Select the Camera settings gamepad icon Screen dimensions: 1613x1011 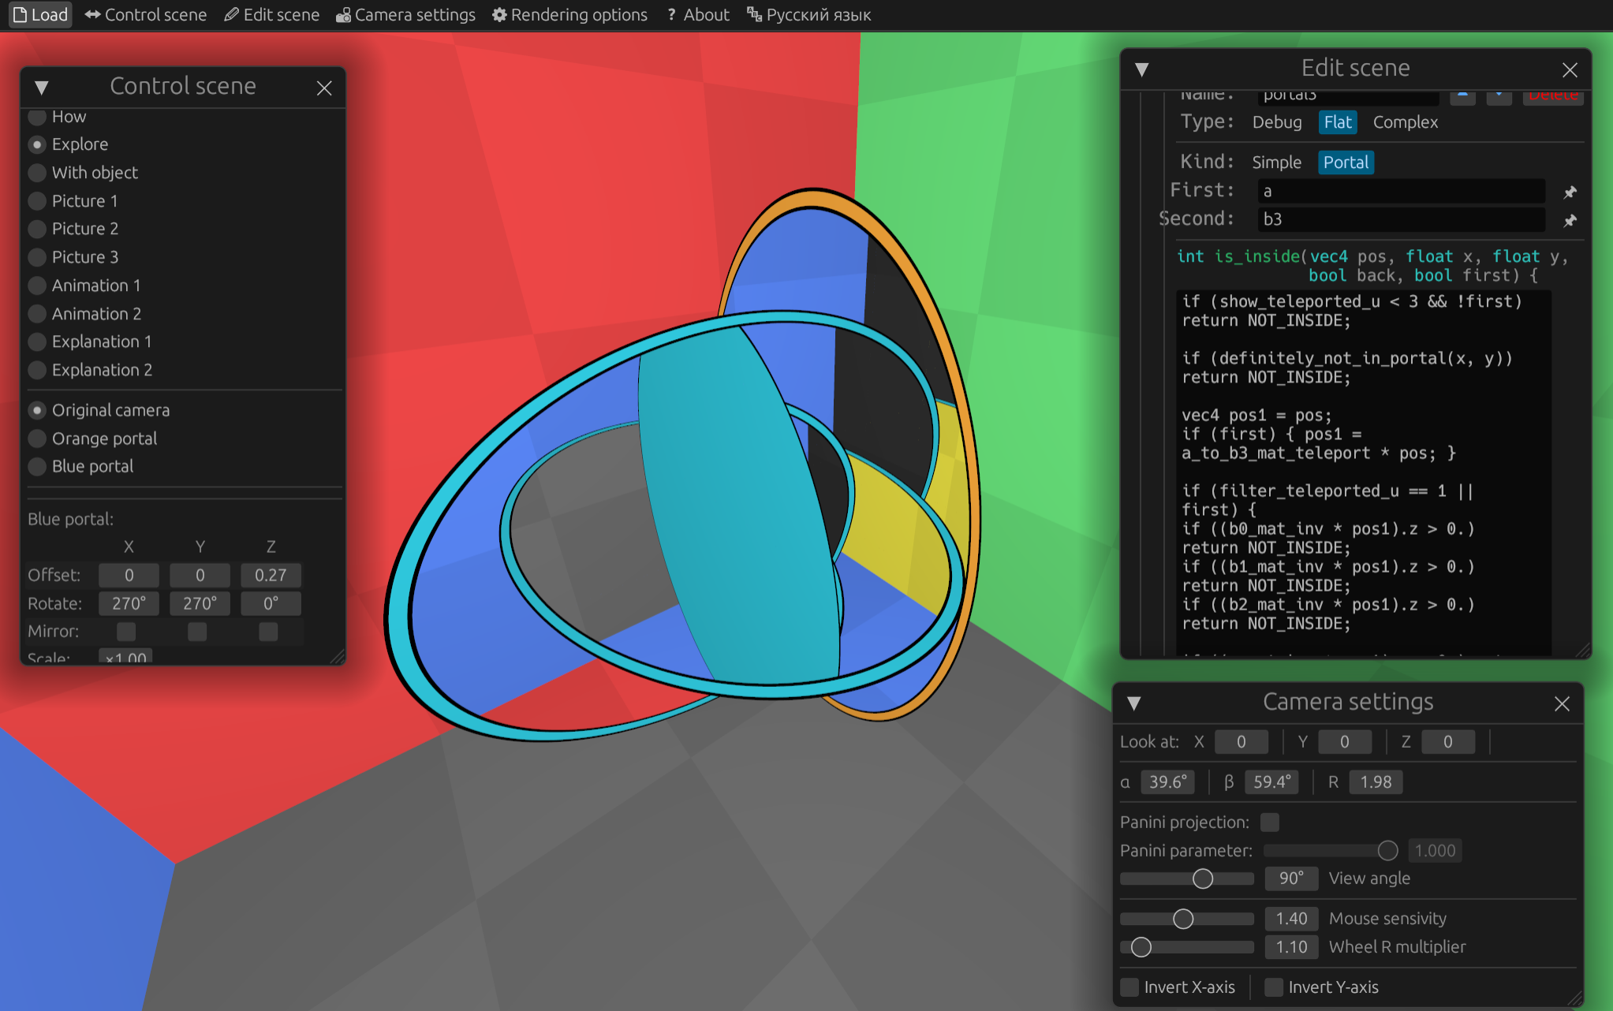pos(344,14)
